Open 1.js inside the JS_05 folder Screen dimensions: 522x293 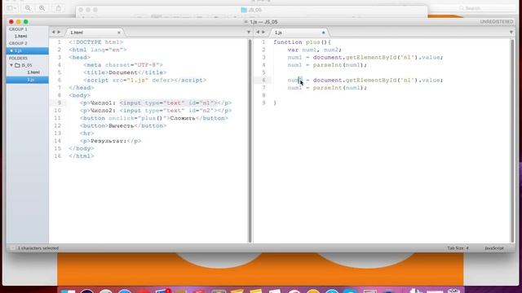point(27,80)
